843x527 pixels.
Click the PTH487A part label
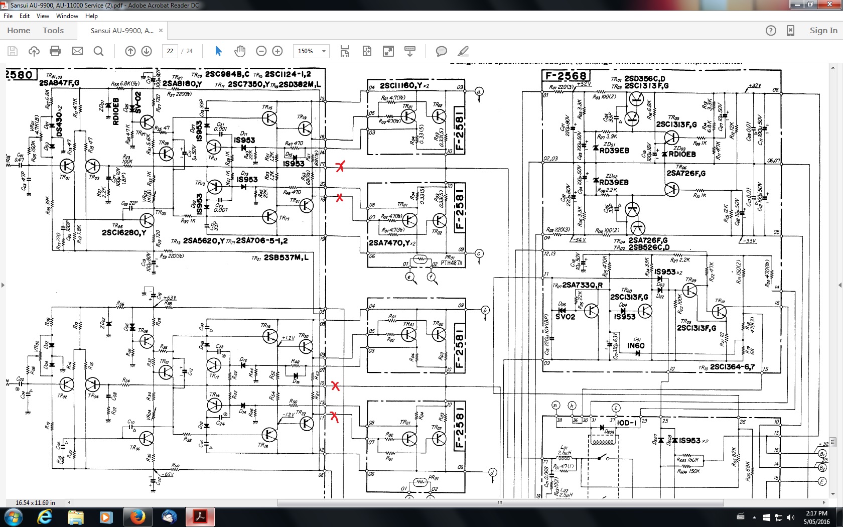tap(452, 263)
